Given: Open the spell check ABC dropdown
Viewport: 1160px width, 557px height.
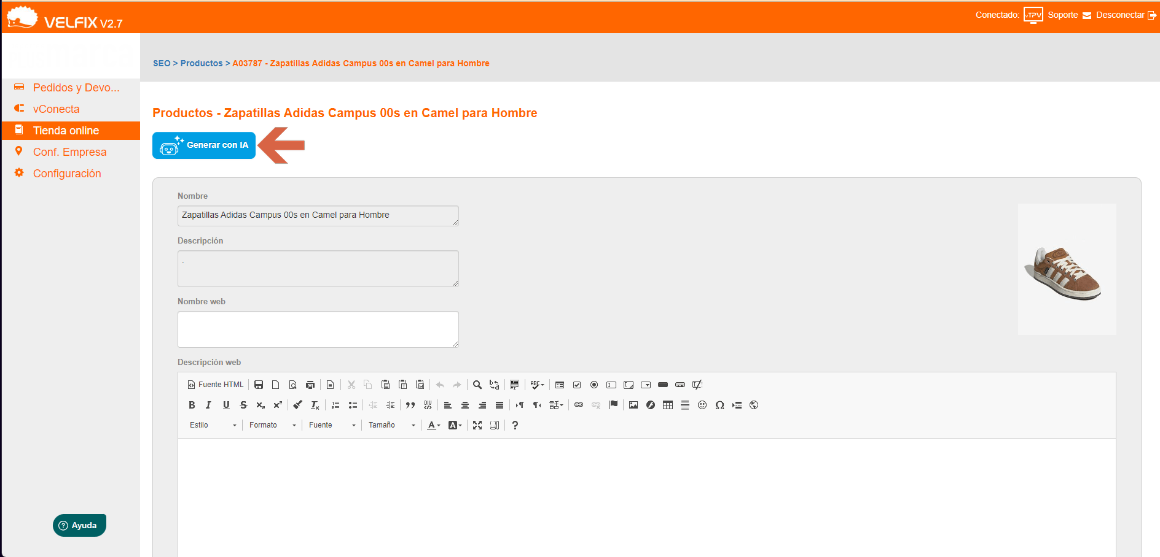Looking at the screenshot, I should 537,385.
